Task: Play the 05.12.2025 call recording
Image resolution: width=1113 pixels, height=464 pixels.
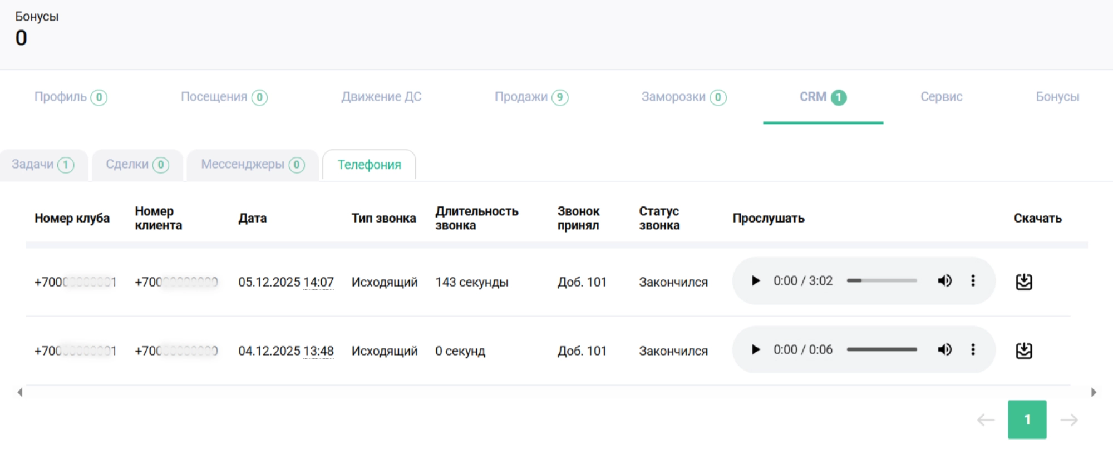Action: (x=755, y=281)
